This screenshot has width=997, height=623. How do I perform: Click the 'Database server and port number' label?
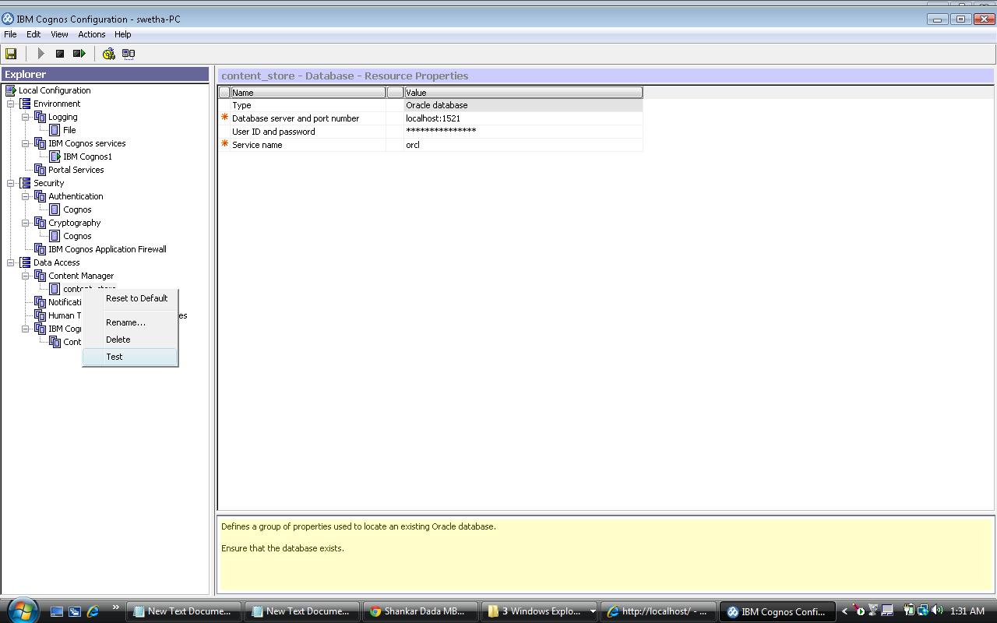coord(295,118)
